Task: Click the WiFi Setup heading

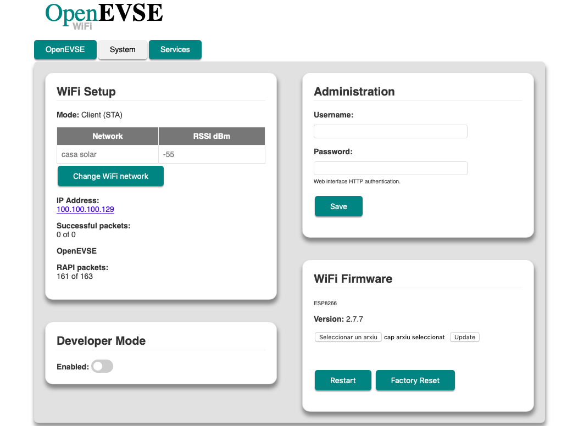Action: coord(86,91)
